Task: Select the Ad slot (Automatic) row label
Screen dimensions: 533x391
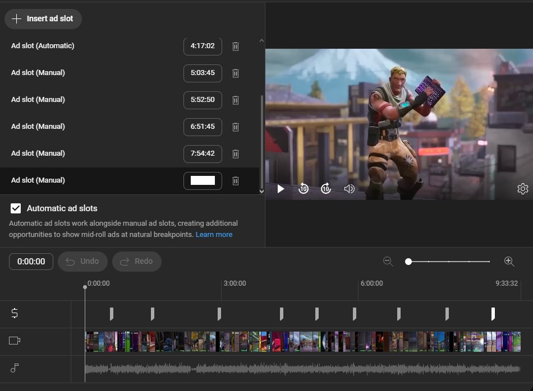Action: 43,46
